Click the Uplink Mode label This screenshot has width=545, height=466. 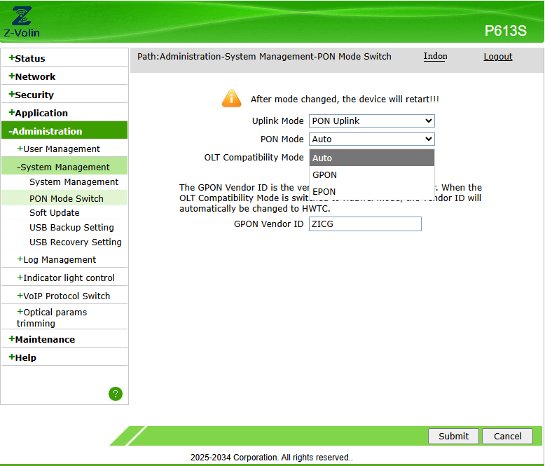click(x=277, y=121)
